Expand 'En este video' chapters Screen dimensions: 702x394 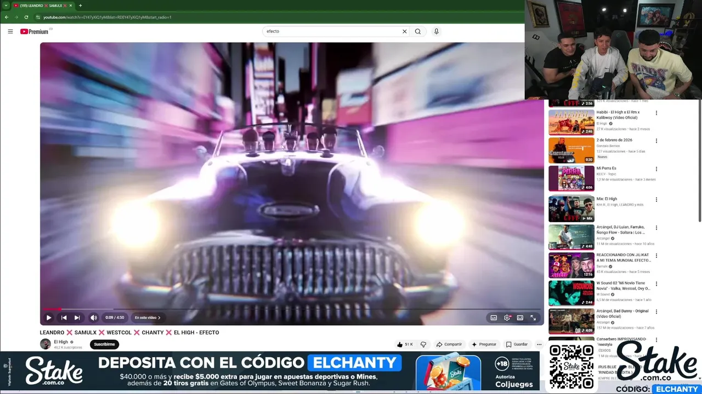coord(148,317)
